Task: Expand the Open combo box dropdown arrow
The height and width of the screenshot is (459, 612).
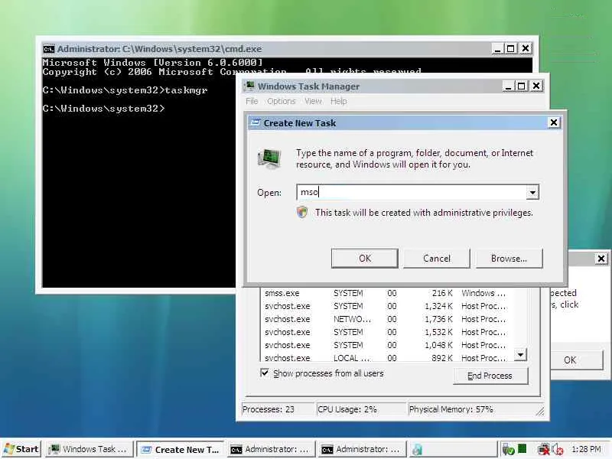Action: coord(532,192)
